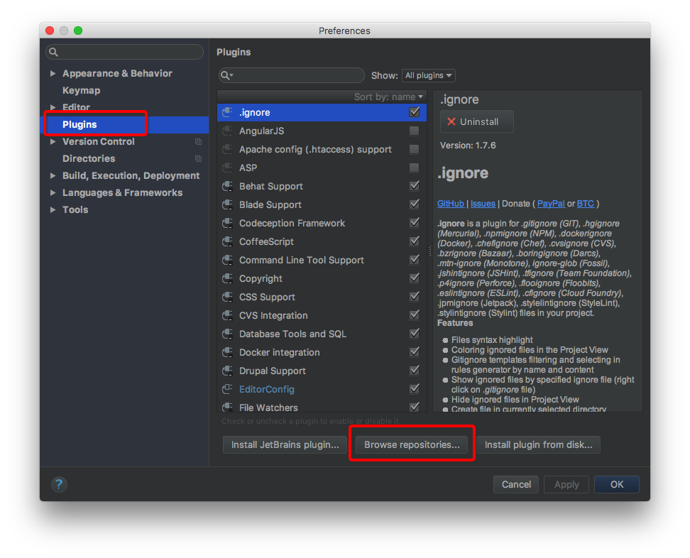Click the Uninstall button
The height and width of the screenshot is (558, 690).
pos(476,121)
